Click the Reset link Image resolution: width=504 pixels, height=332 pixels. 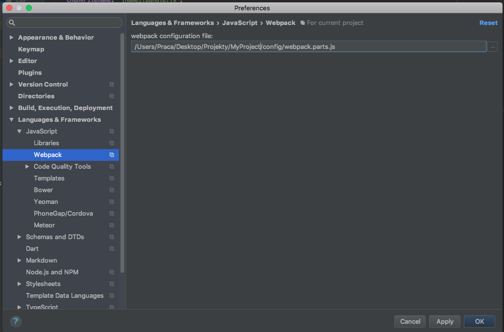(488, 23)
